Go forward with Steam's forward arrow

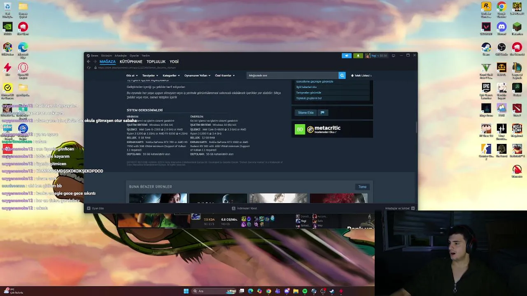tap(95, 62)
